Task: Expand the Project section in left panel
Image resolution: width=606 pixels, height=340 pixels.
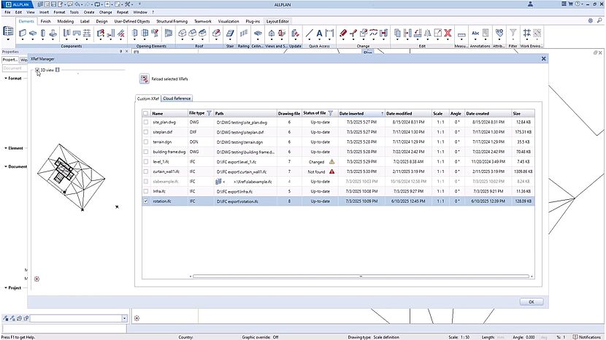Action: point(5,288)
